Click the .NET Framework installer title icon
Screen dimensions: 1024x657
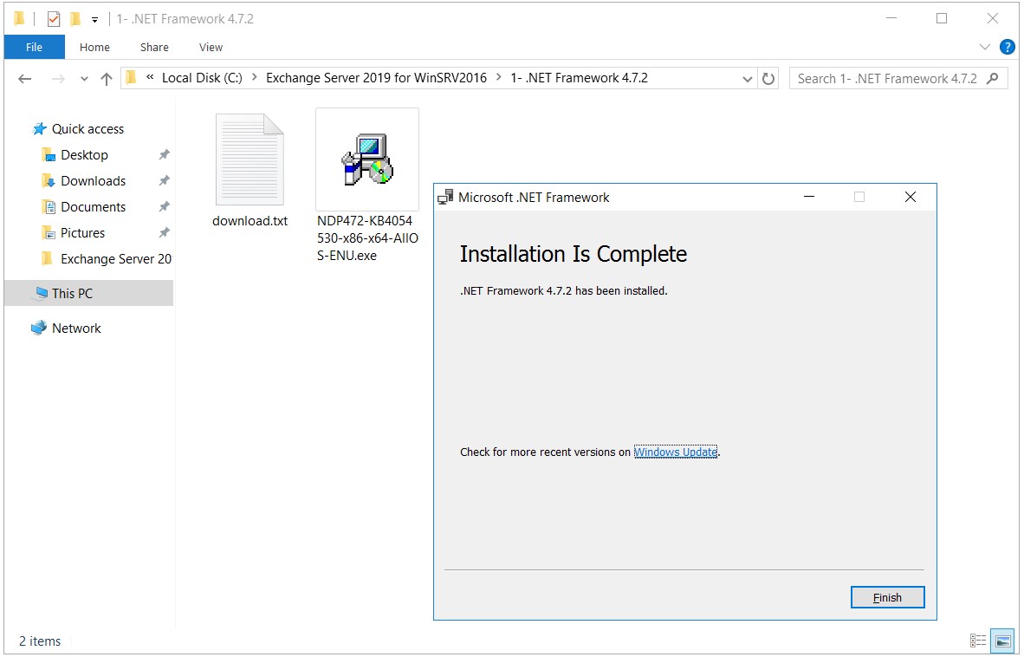click(x=445, y=198)
